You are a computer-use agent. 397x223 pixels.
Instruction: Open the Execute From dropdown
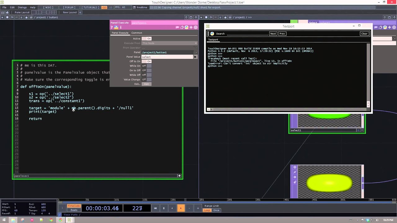click(x=169, y=43)
